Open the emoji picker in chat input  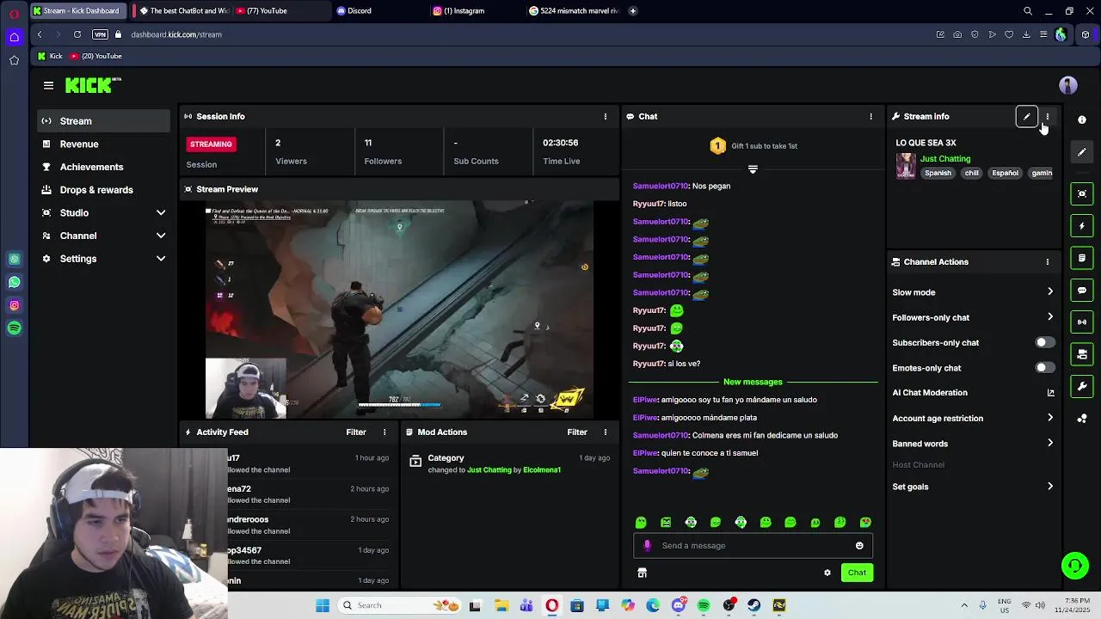click(859, 545)
